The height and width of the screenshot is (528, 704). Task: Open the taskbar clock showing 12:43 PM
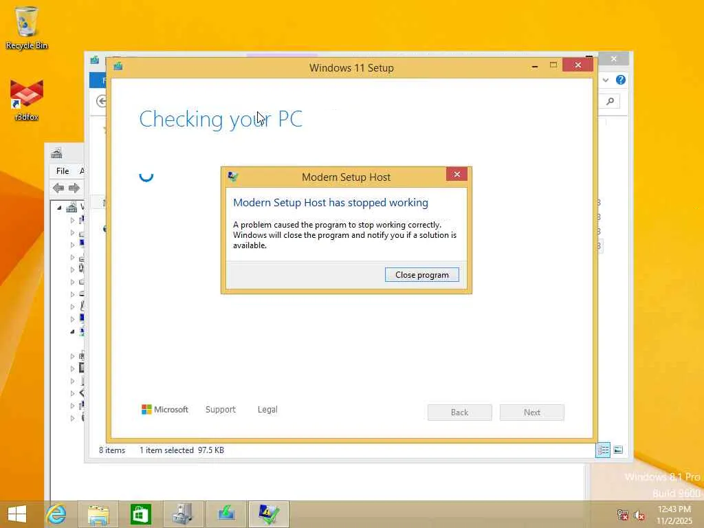[x=674, y=515]
